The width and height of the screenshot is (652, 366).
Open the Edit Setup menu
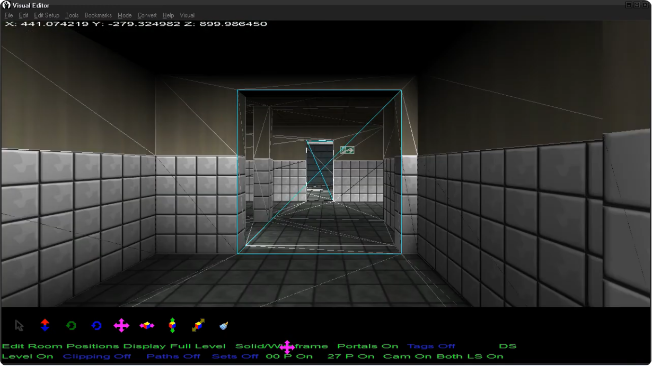[47, 15]
